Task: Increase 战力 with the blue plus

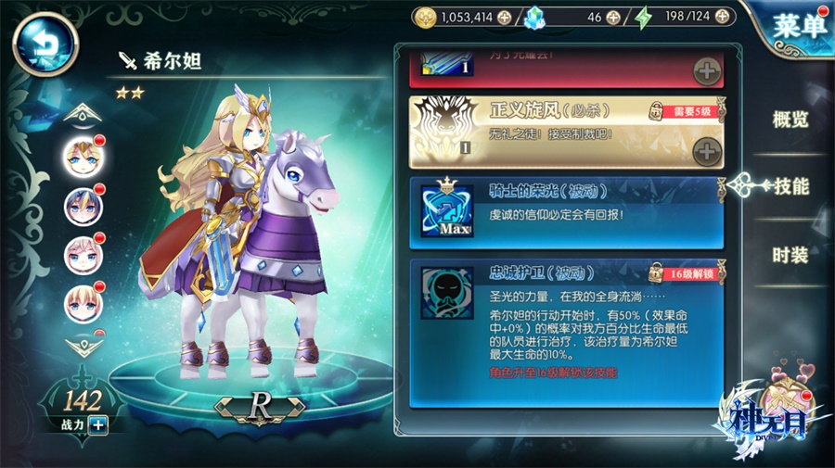Action: [x=98, y=425]
